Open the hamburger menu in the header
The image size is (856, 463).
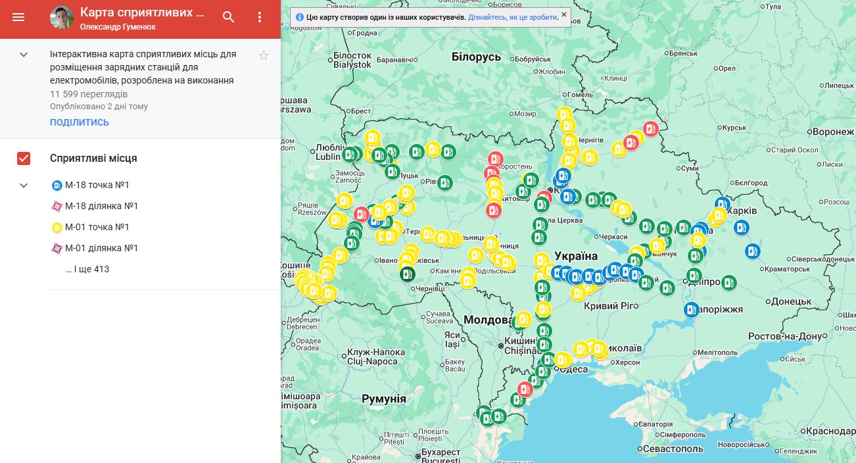coord(18,17)
